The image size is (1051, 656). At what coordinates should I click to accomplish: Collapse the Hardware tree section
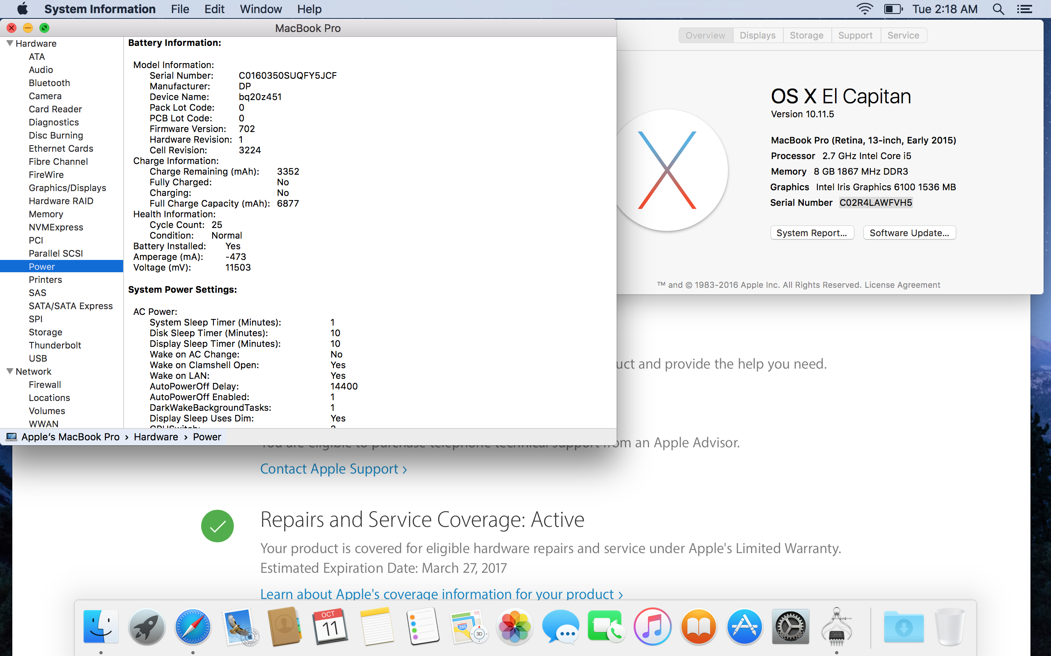pyautogui.click(x=9, y=43)
